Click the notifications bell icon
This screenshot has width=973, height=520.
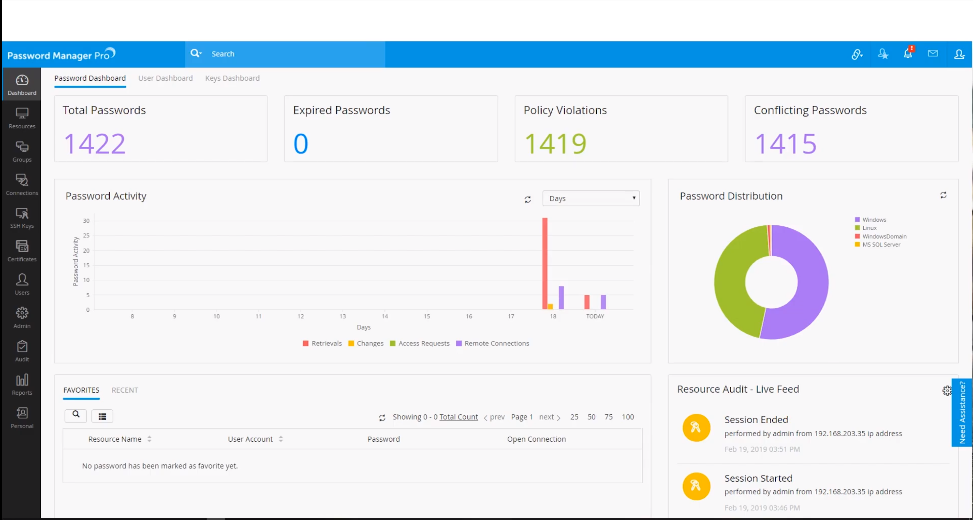point(908,54)
